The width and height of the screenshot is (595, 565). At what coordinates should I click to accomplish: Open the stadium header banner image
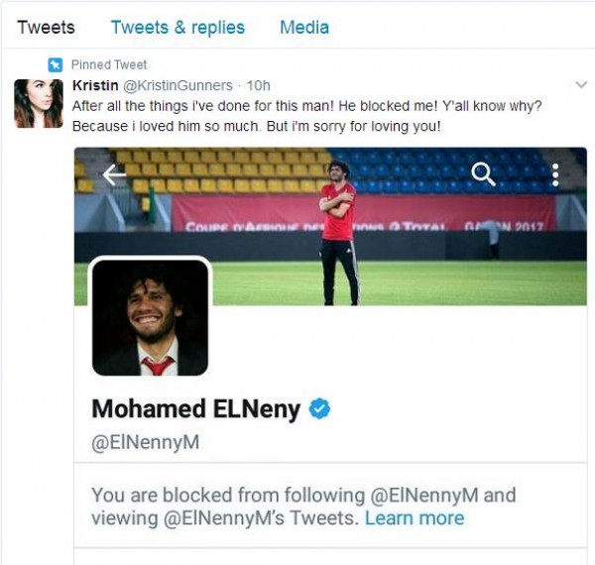(x=330, y=226)
